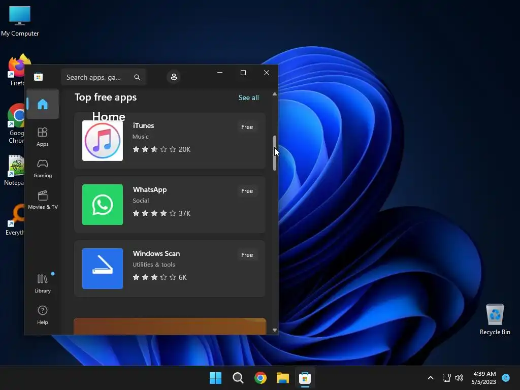Click the Windows Scan title text
The width and height of the screenshot is (520, 390).
(x=156, y=253)
